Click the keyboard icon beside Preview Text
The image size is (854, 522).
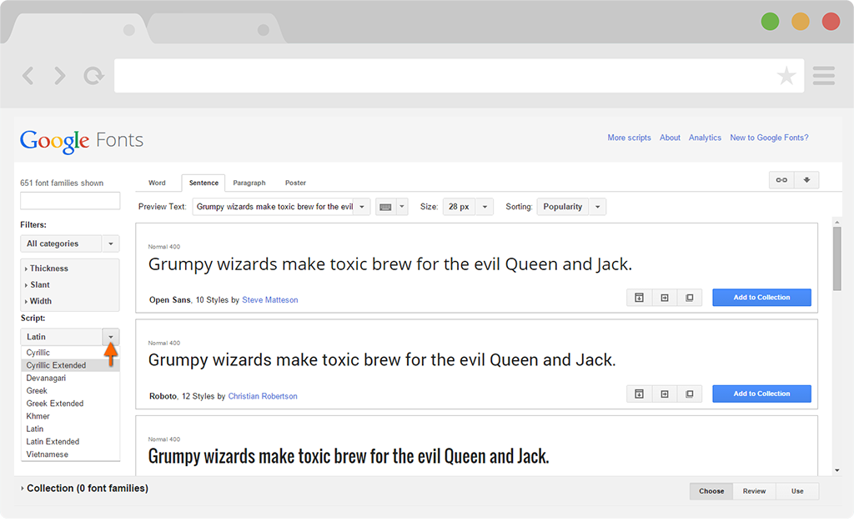[x=385, y=207]
